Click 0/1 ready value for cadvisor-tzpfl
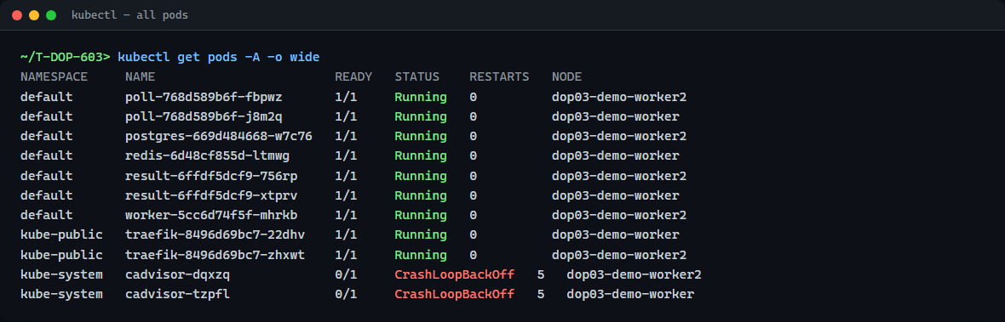 [x=346, y=295]
